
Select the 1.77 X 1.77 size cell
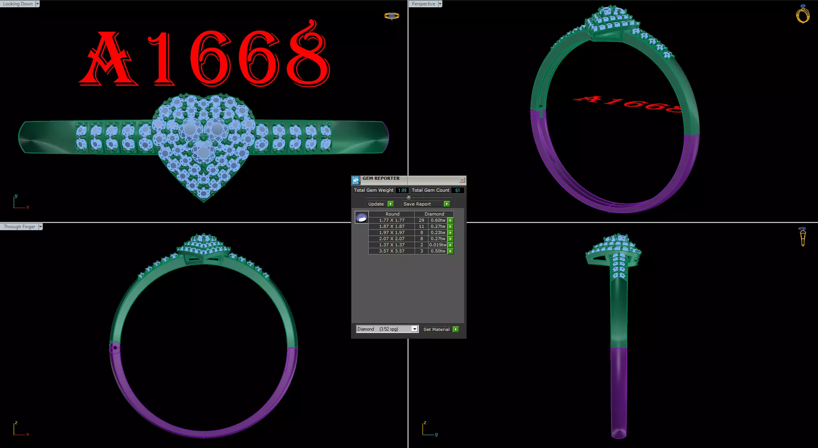coord(391,220)
